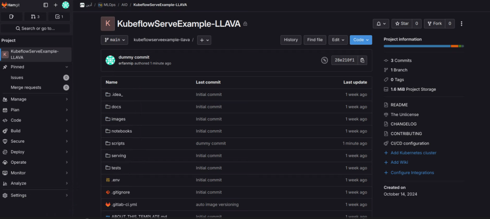Viewport: 490px width, 219px height.
Task: Expand the Settings sidebar menu
Action: [x=36, y=195]
